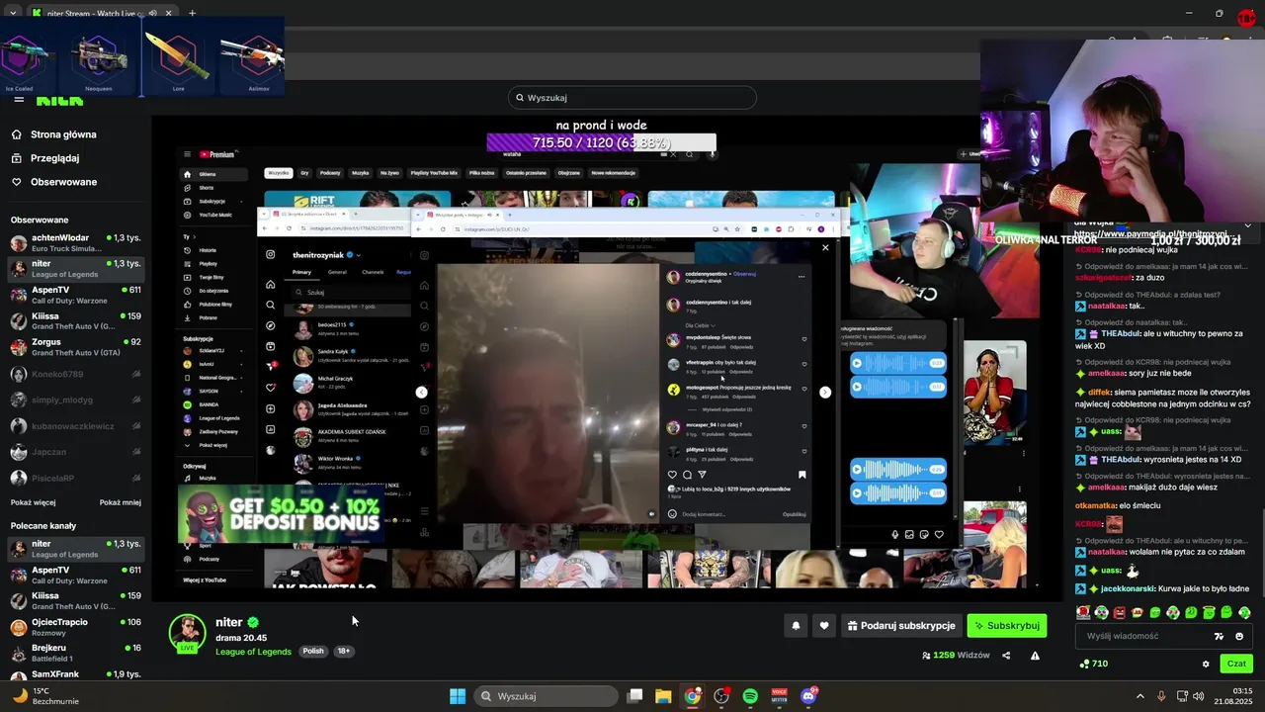Screen dimensions: 1265x712
Task: Open the browser tab search dropdown
Action: (x=14, y=14)
